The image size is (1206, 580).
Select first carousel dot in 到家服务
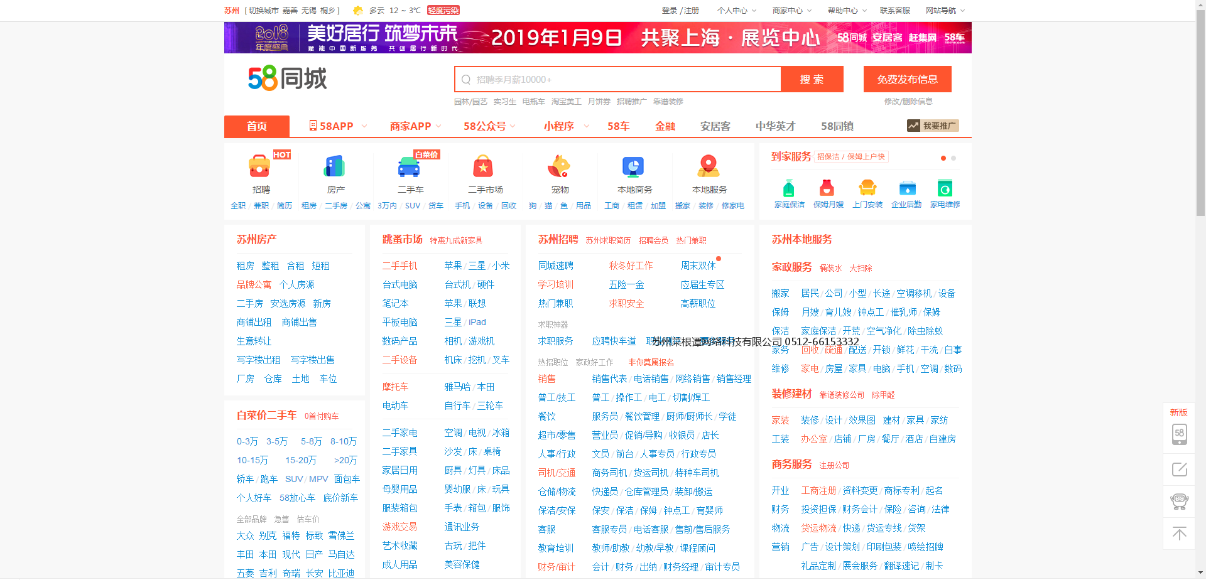point(943,158)
